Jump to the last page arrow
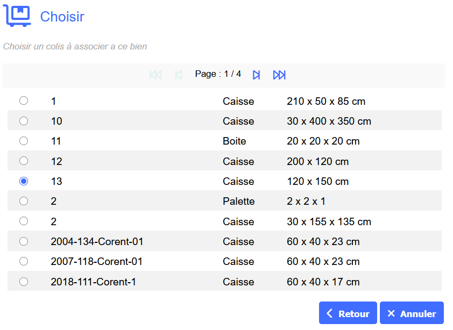 tap(279, 75)
